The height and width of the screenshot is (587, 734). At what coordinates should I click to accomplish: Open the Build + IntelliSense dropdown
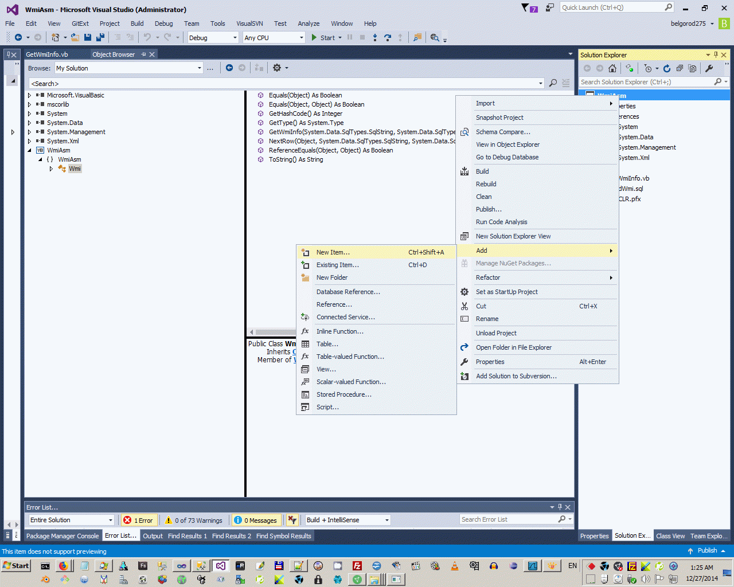(348, 520)
